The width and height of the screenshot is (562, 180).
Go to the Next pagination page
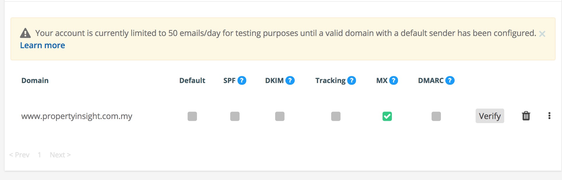click(60, 155)
